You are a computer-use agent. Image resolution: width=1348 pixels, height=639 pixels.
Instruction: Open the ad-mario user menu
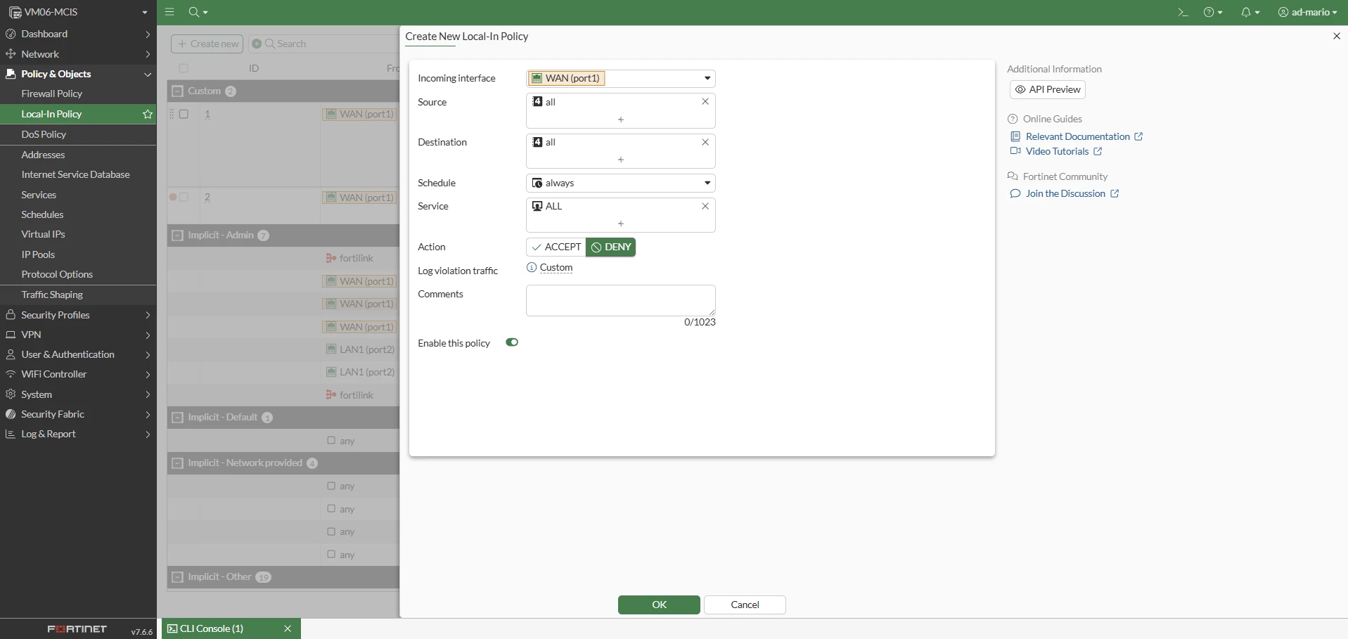coord(1308,12)
